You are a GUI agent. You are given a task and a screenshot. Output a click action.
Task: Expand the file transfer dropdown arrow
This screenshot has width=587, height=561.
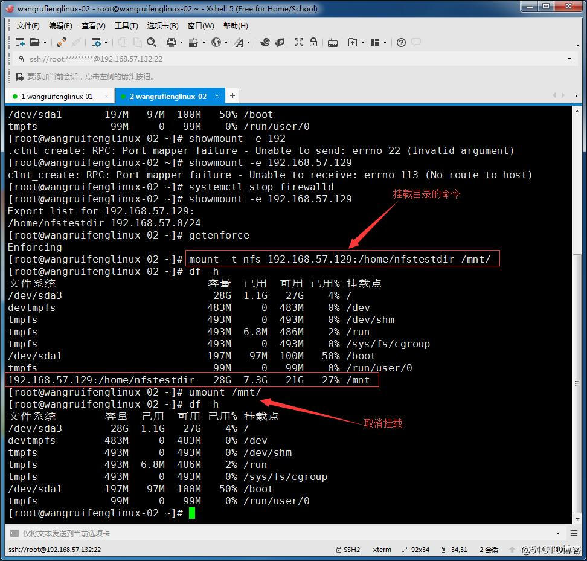[204, 43]
